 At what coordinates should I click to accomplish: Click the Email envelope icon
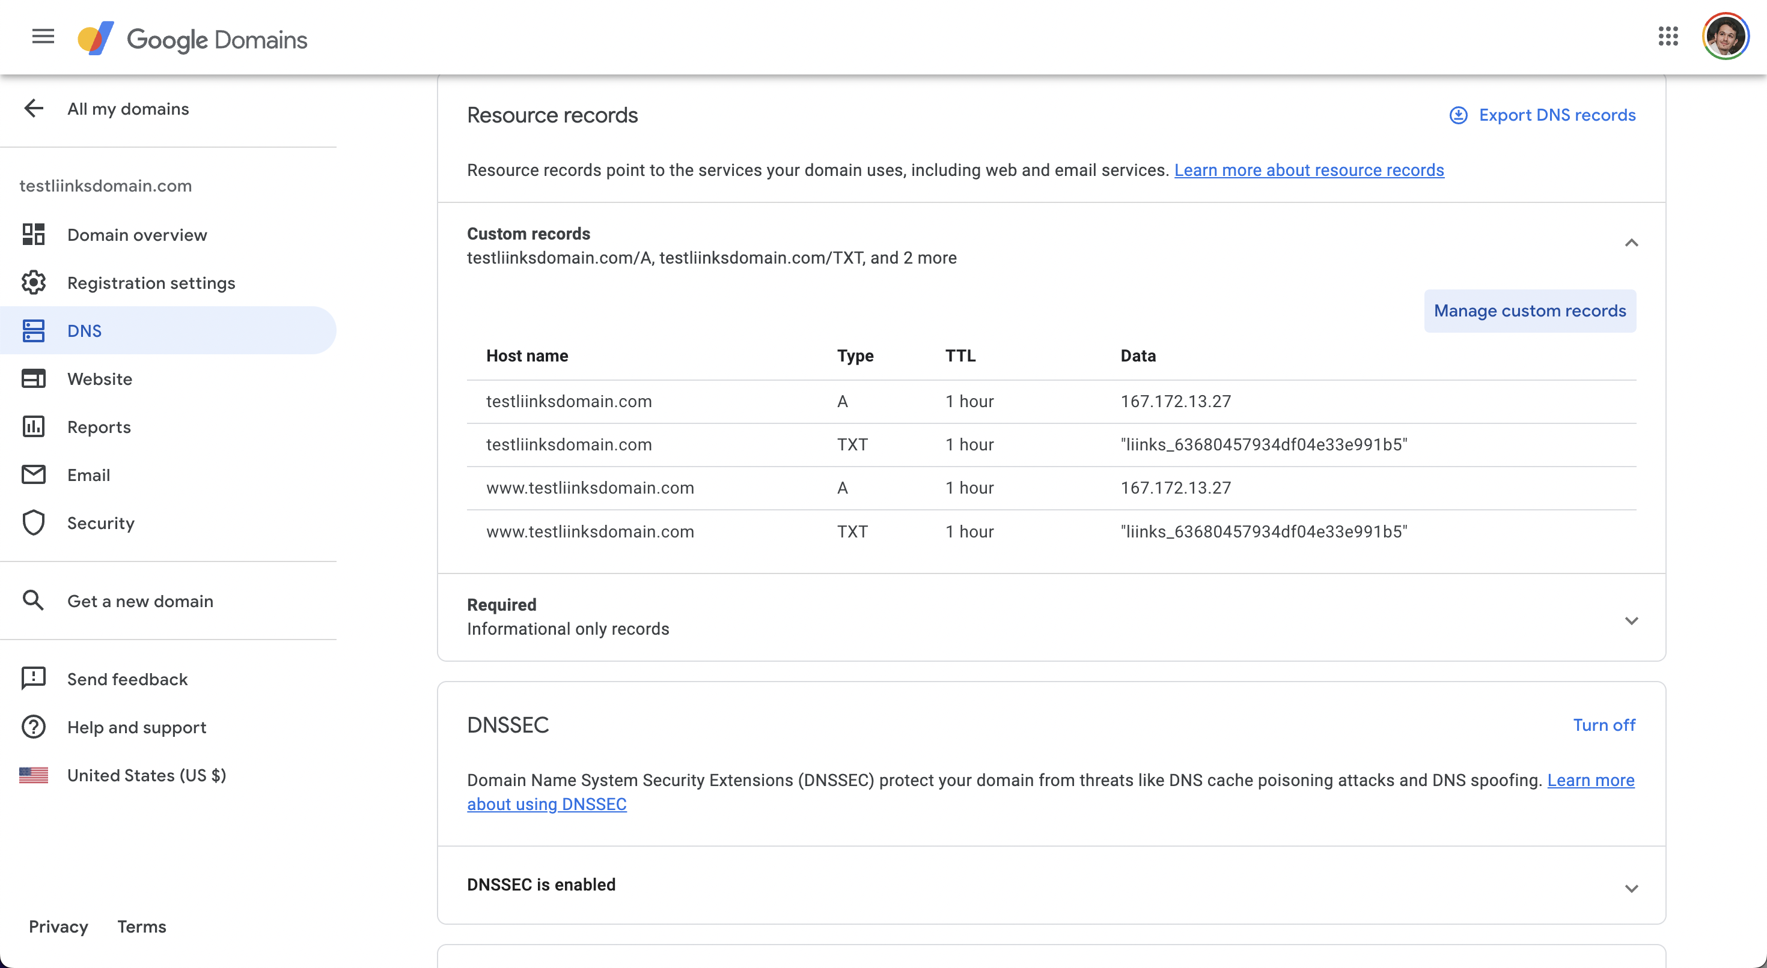point(34,474)
